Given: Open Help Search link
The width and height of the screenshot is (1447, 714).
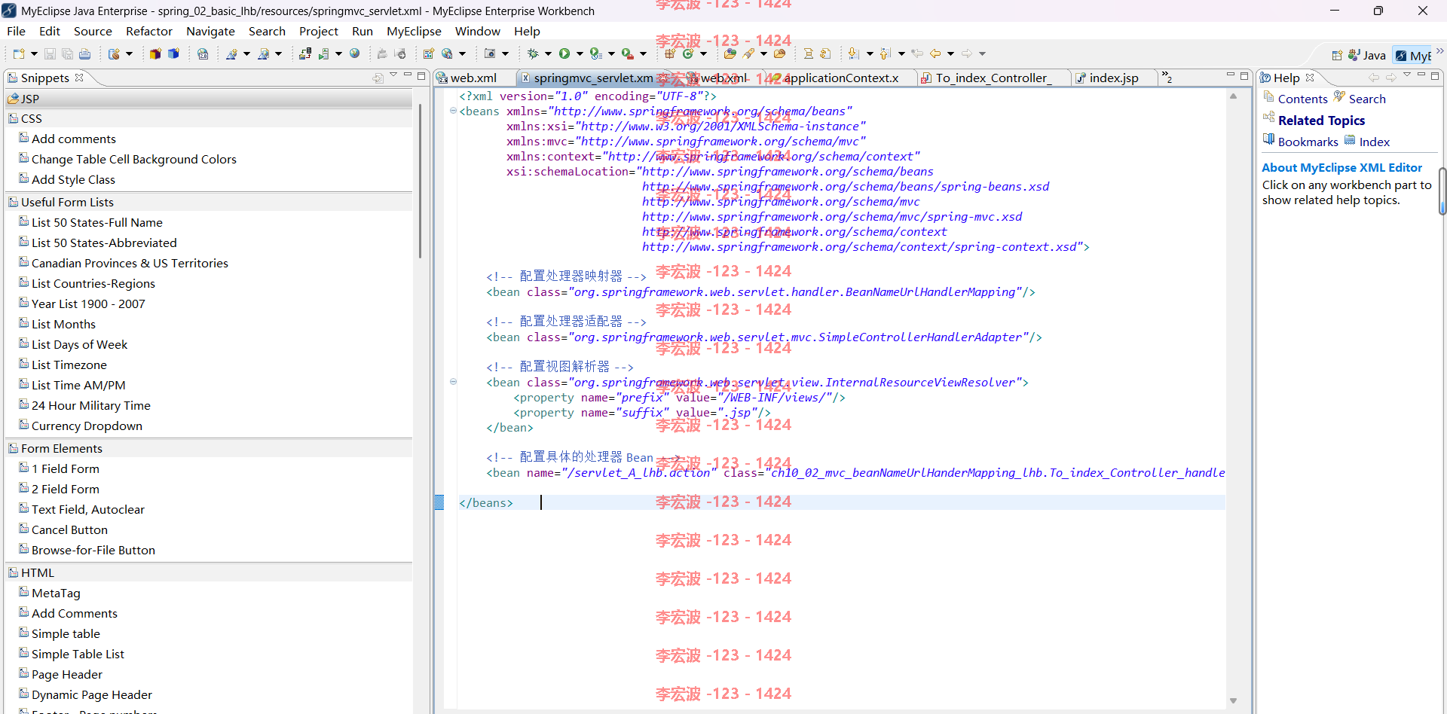Looking at the screenshot, I should pos(1367,99).
